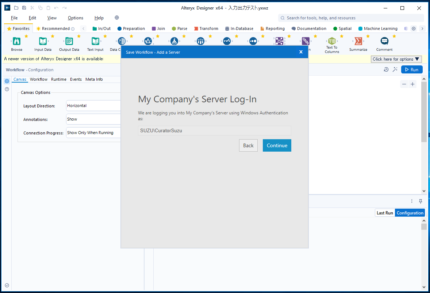Open the Layout Direction dropdown
The width and height of the screenshot is (430, 293).
coord(93,106)
